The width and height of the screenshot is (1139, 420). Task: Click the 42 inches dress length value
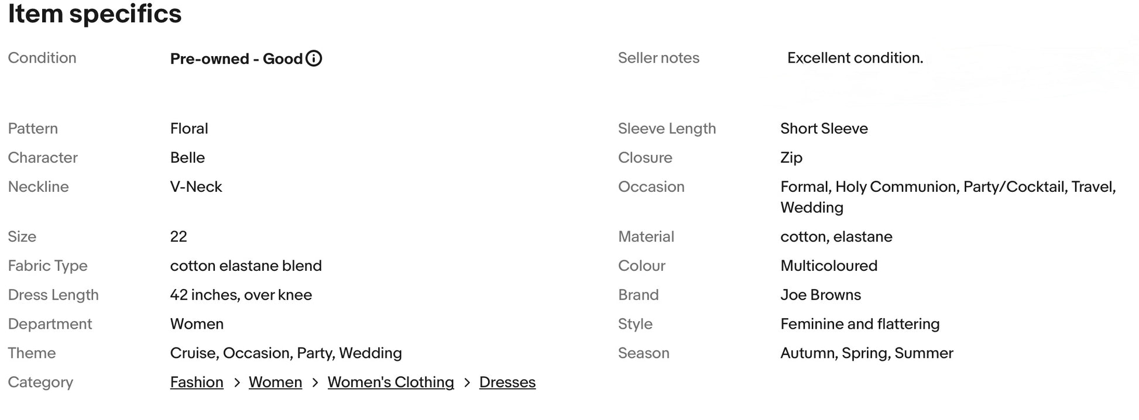click(241, 295)
